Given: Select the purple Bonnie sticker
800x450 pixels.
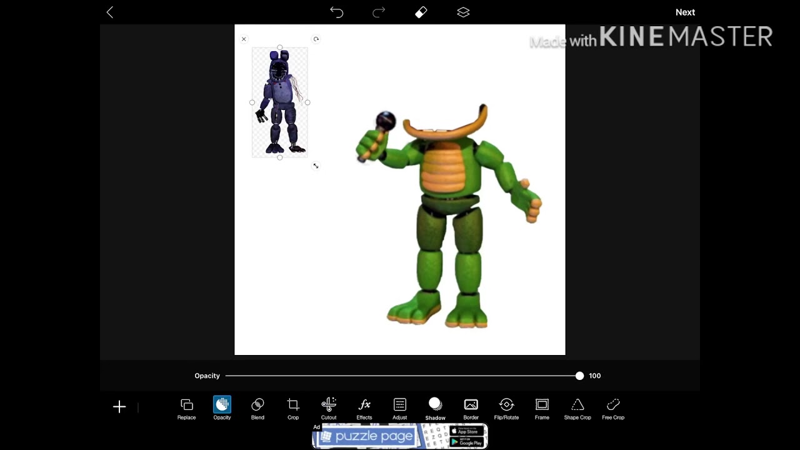Looking at the screenshot, I should [x=279, y=102].
